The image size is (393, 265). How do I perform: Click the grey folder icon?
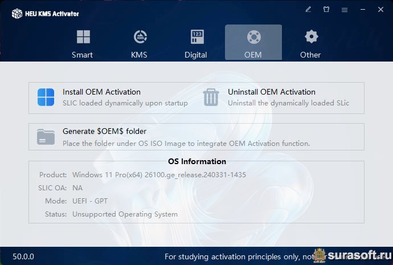[x=46, y=137]
